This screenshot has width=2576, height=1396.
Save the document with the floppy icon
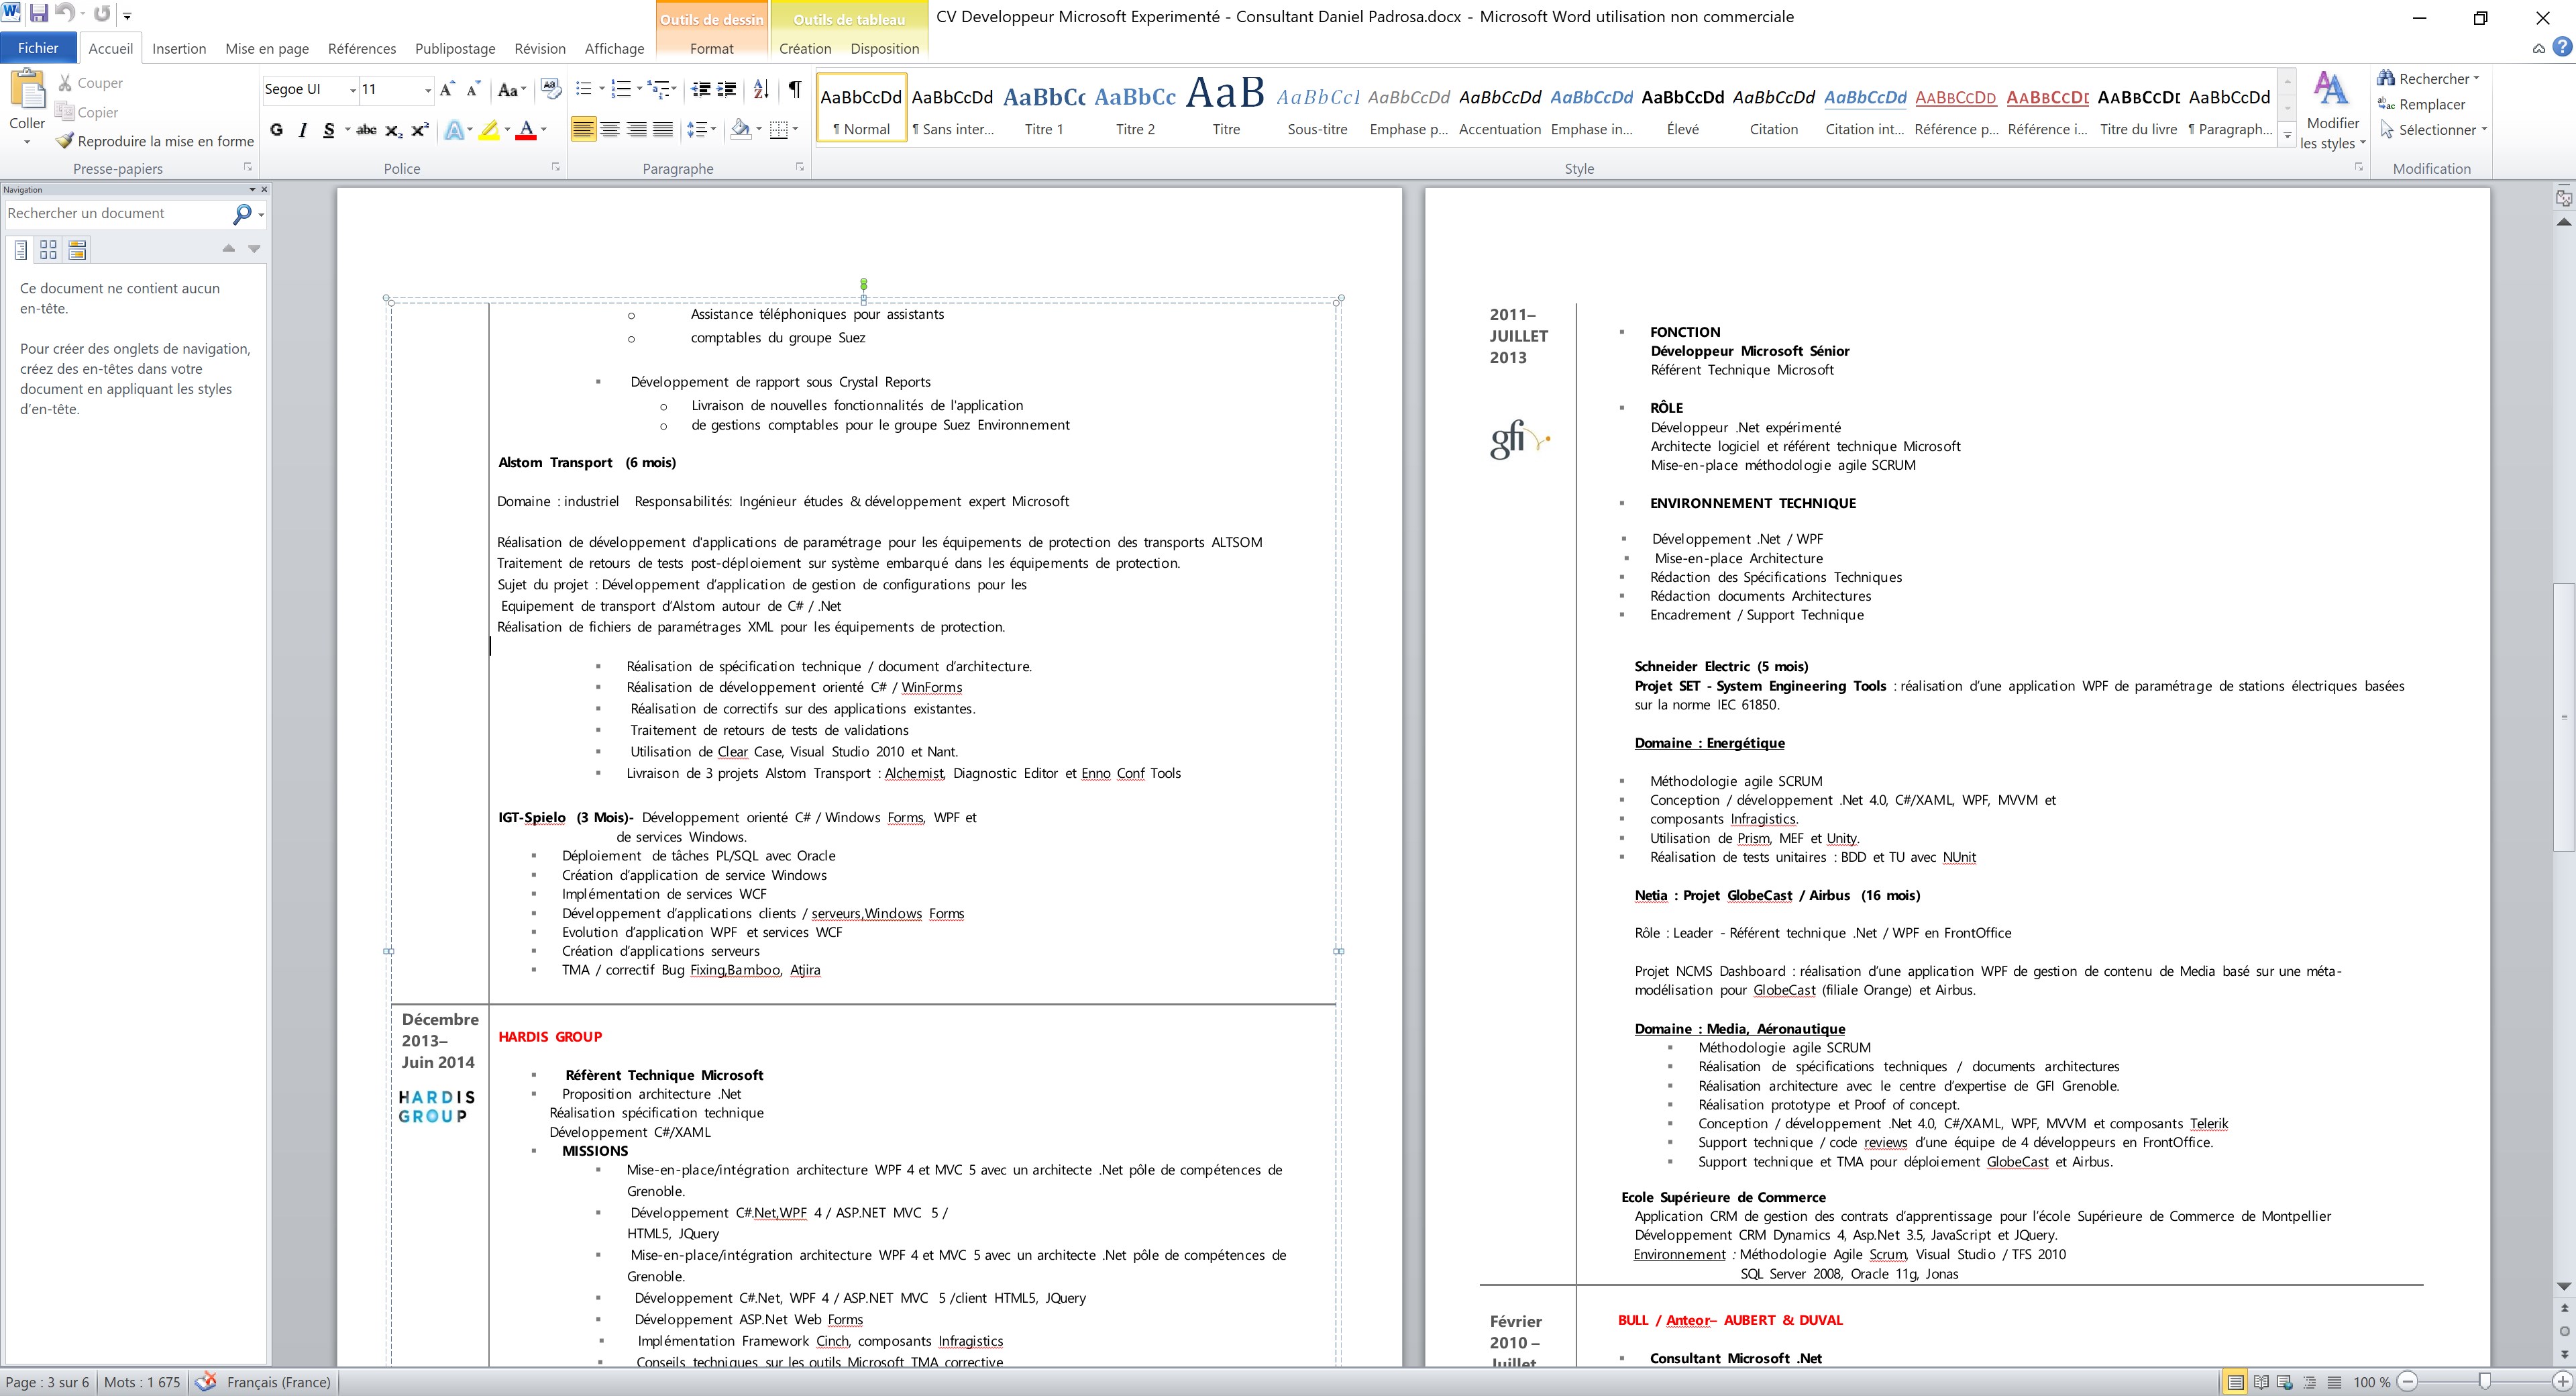[x=39, y=14]
